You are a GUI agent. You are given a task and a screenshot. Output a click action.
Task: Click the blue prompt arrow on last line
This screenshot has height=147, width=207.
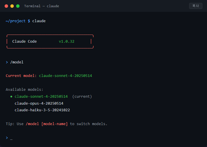click(7, 138)
